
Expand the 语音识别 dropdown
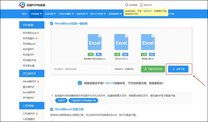pos(82,14)
